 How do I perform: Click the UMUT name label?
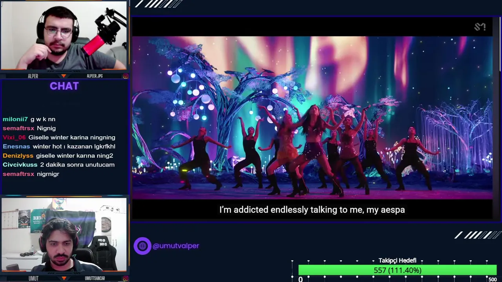pyautogui.click(x=33, y=278)
